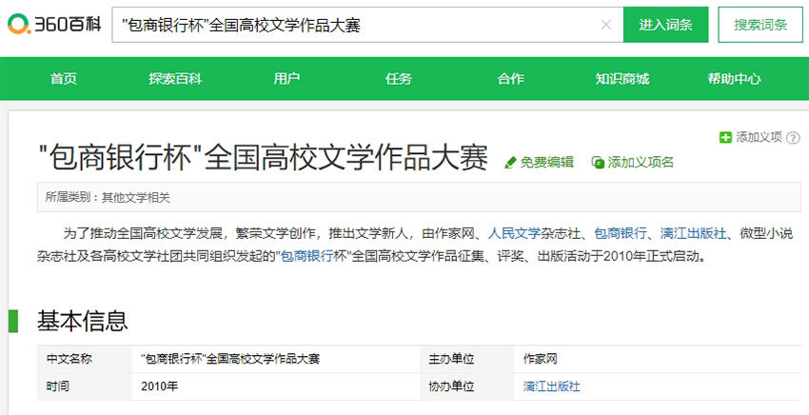Open the 任务 navigation item

pyautogui.click(x=399, y=78)
